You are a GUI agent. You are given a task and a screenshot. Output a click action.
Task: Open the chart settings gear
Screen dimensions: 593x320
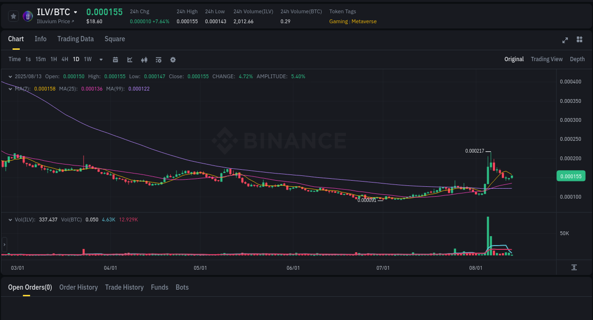tap(173, 59)
